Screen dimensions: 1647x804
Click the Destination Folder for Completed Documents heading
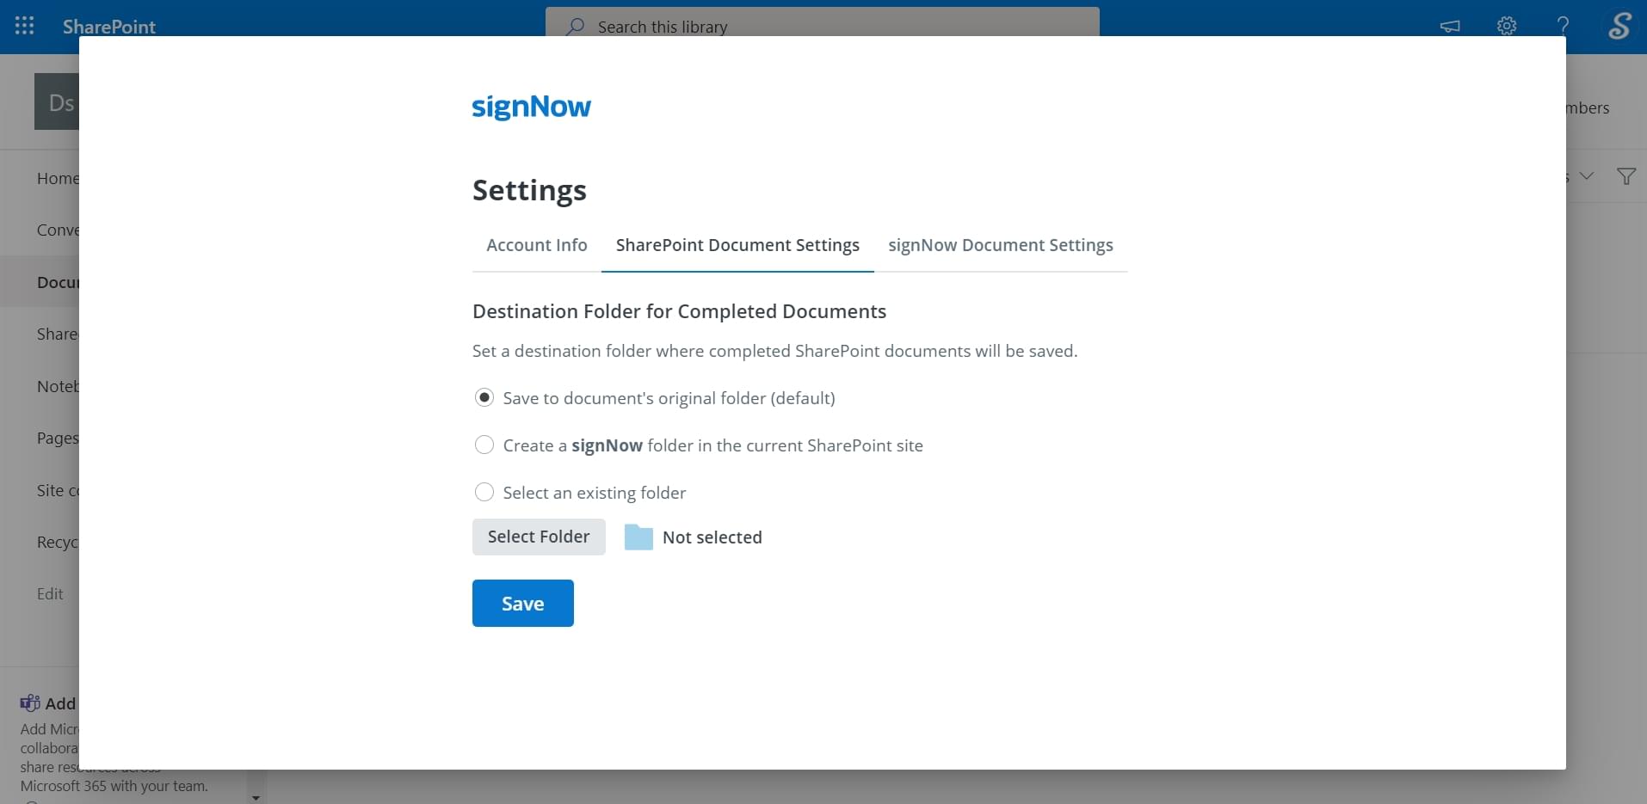679,311
